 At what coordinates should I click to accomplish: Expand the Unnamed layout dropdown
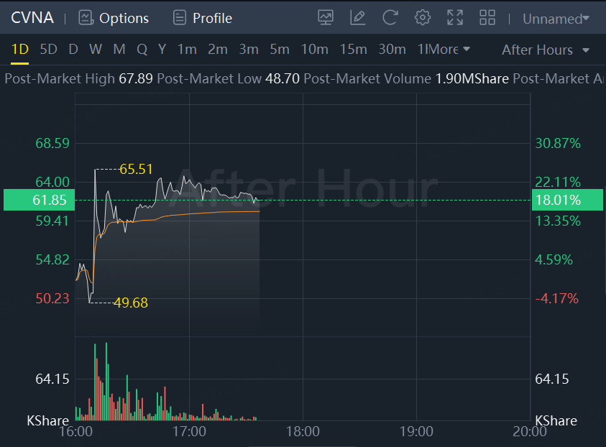pyautogui.click(x=556, y=19)
